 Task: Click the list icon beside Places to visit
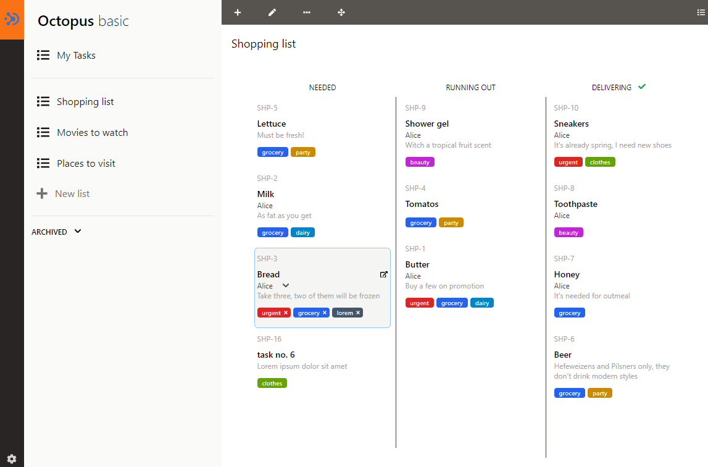pos(43,163)
